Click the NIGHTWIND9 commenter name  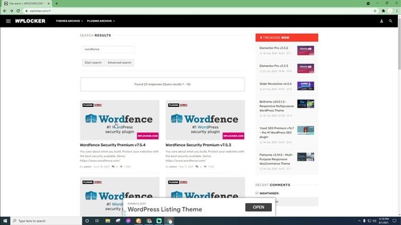tap(269, 194)
